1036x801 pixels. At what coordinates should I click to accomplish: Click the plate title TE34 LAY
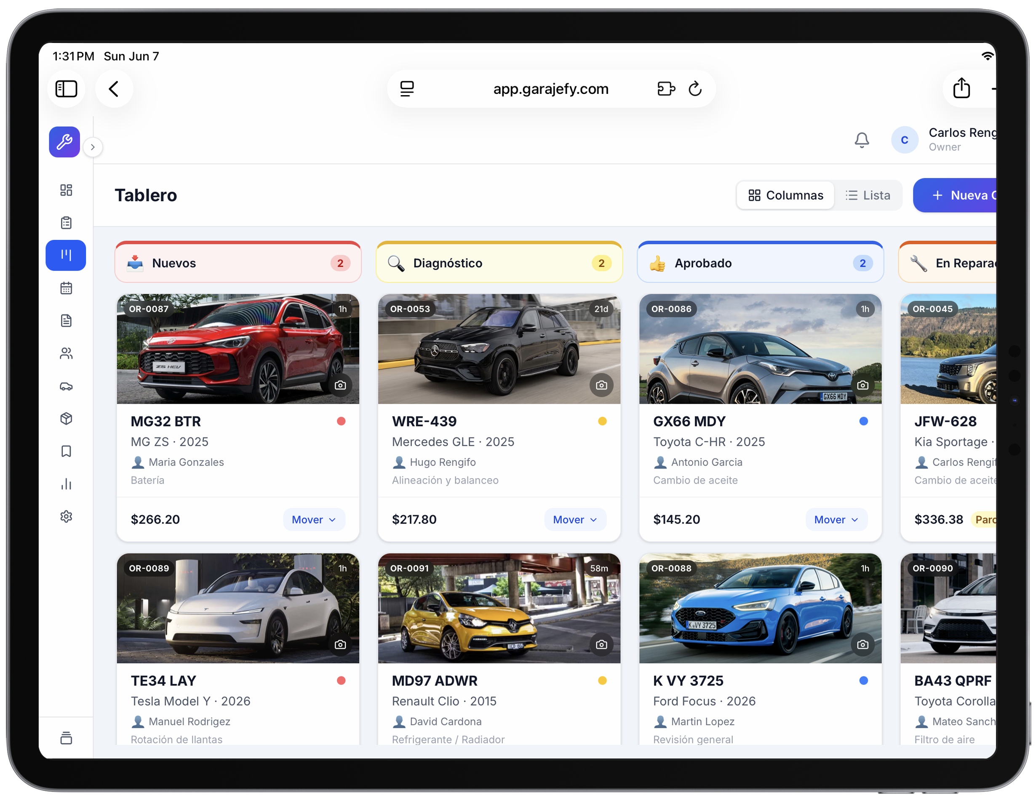[x=164, y=681]
